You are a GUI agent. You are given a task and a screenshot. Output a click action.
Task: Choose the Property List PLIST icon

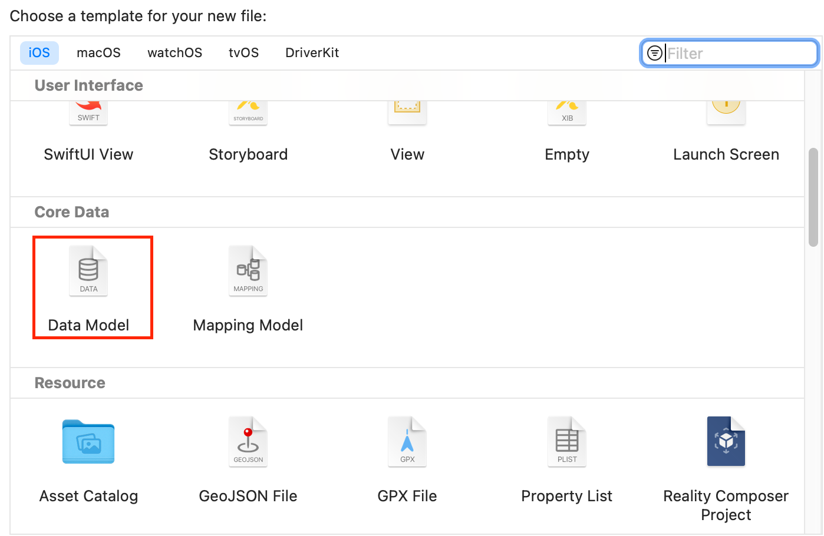567,441
